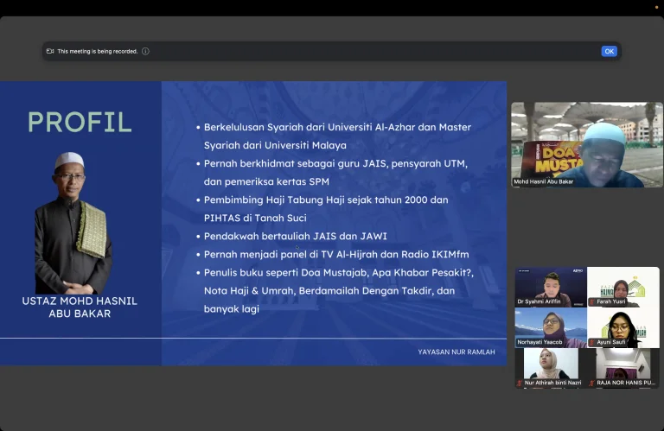
Task: Click Nur Athirah's muted microphone icon
Action: coord(520,382)
